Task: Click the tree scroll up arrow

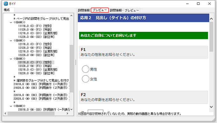Action: coord(71,16)
